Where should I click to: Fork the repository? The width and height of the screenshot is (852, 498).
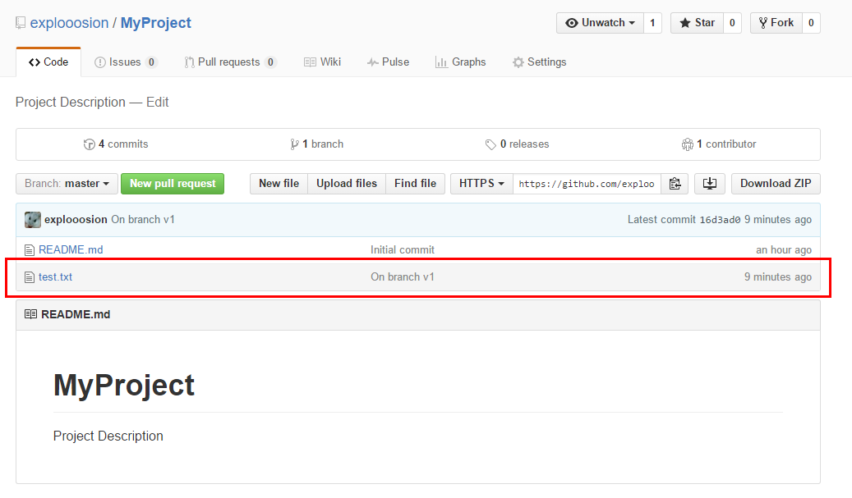point(776,23)
